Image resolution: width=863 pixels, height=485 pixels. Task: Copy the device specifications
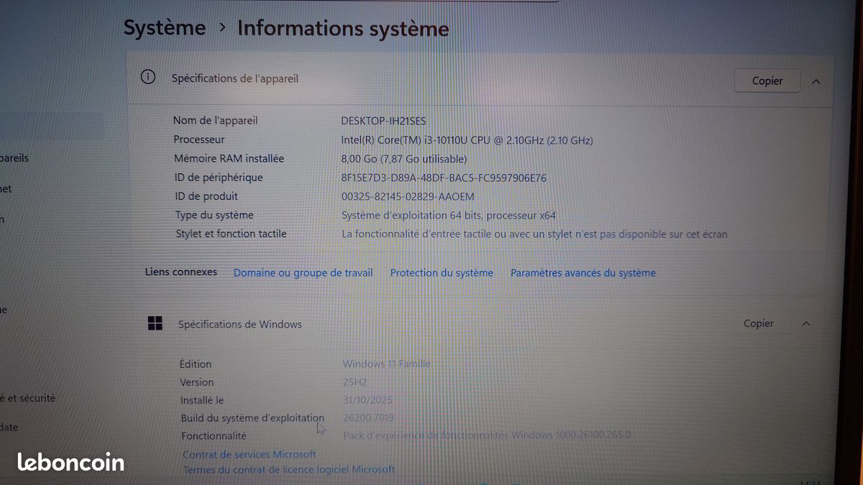[x=767, y=80]
